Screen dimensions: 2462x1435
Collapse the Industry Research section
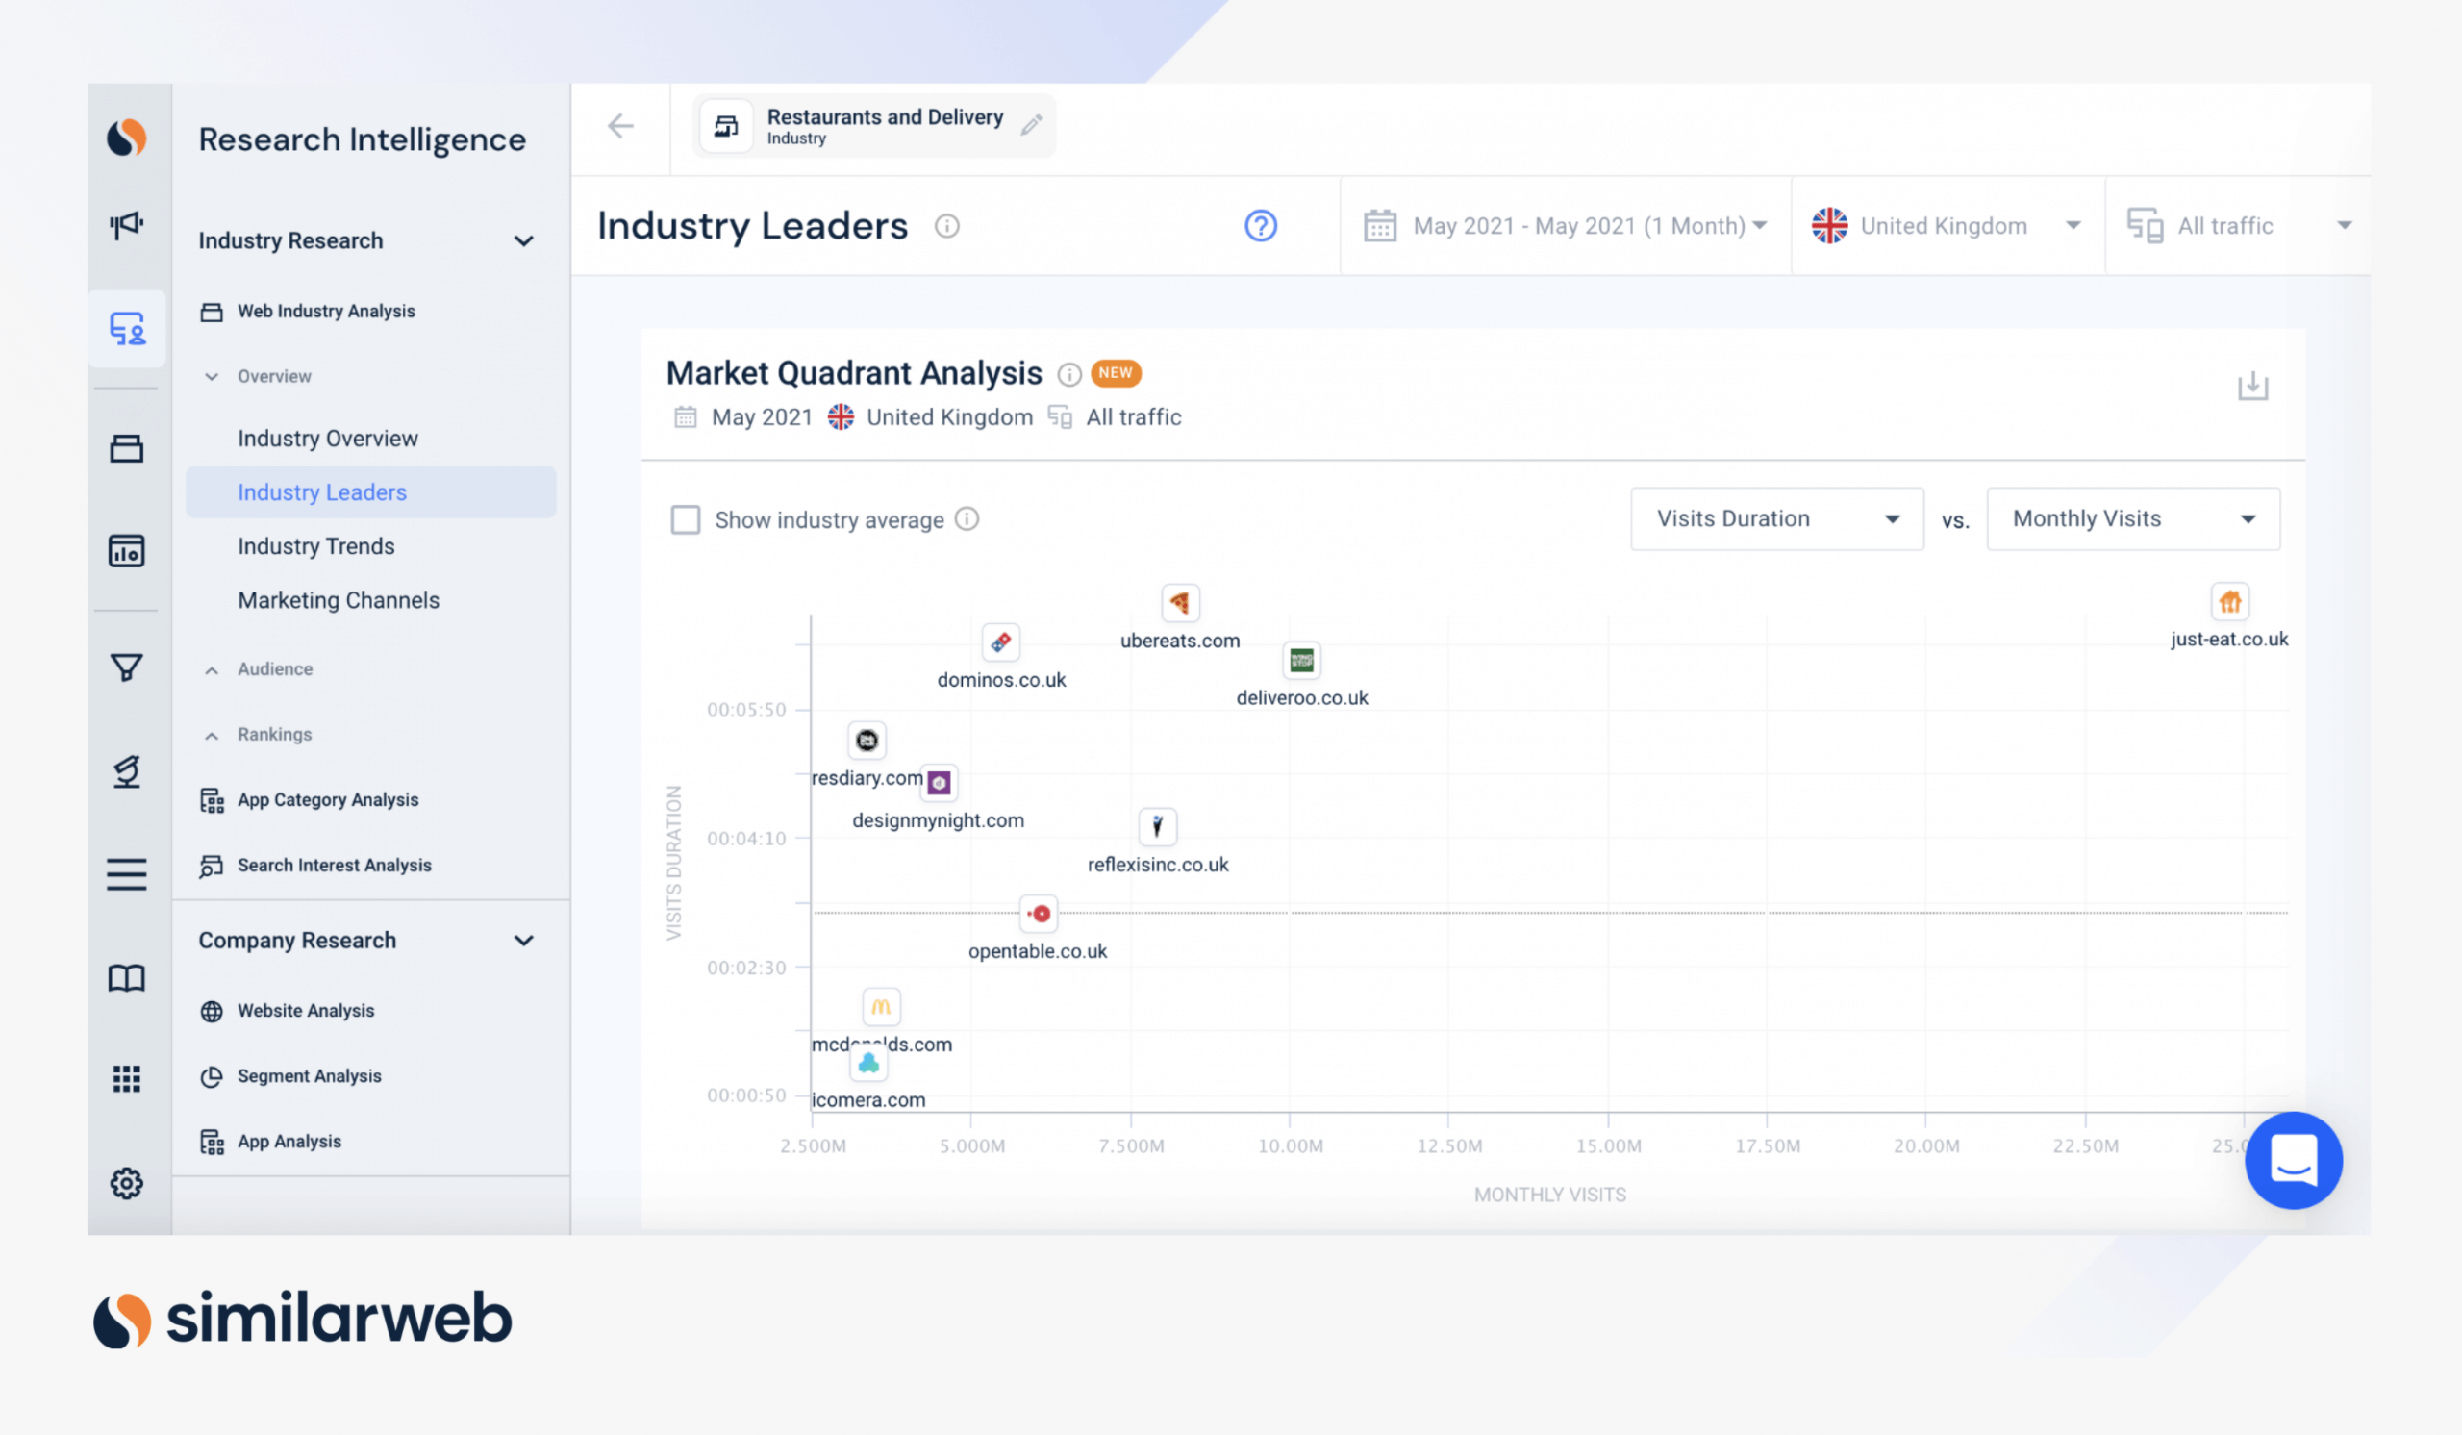point(524,240)
